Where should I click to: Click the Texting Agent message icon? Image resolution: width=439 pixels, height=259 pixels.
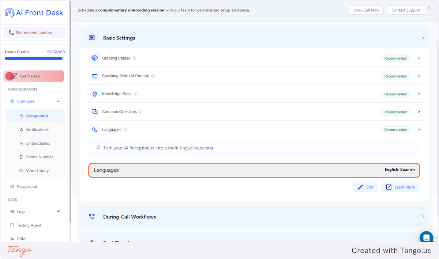click(12, 225)
